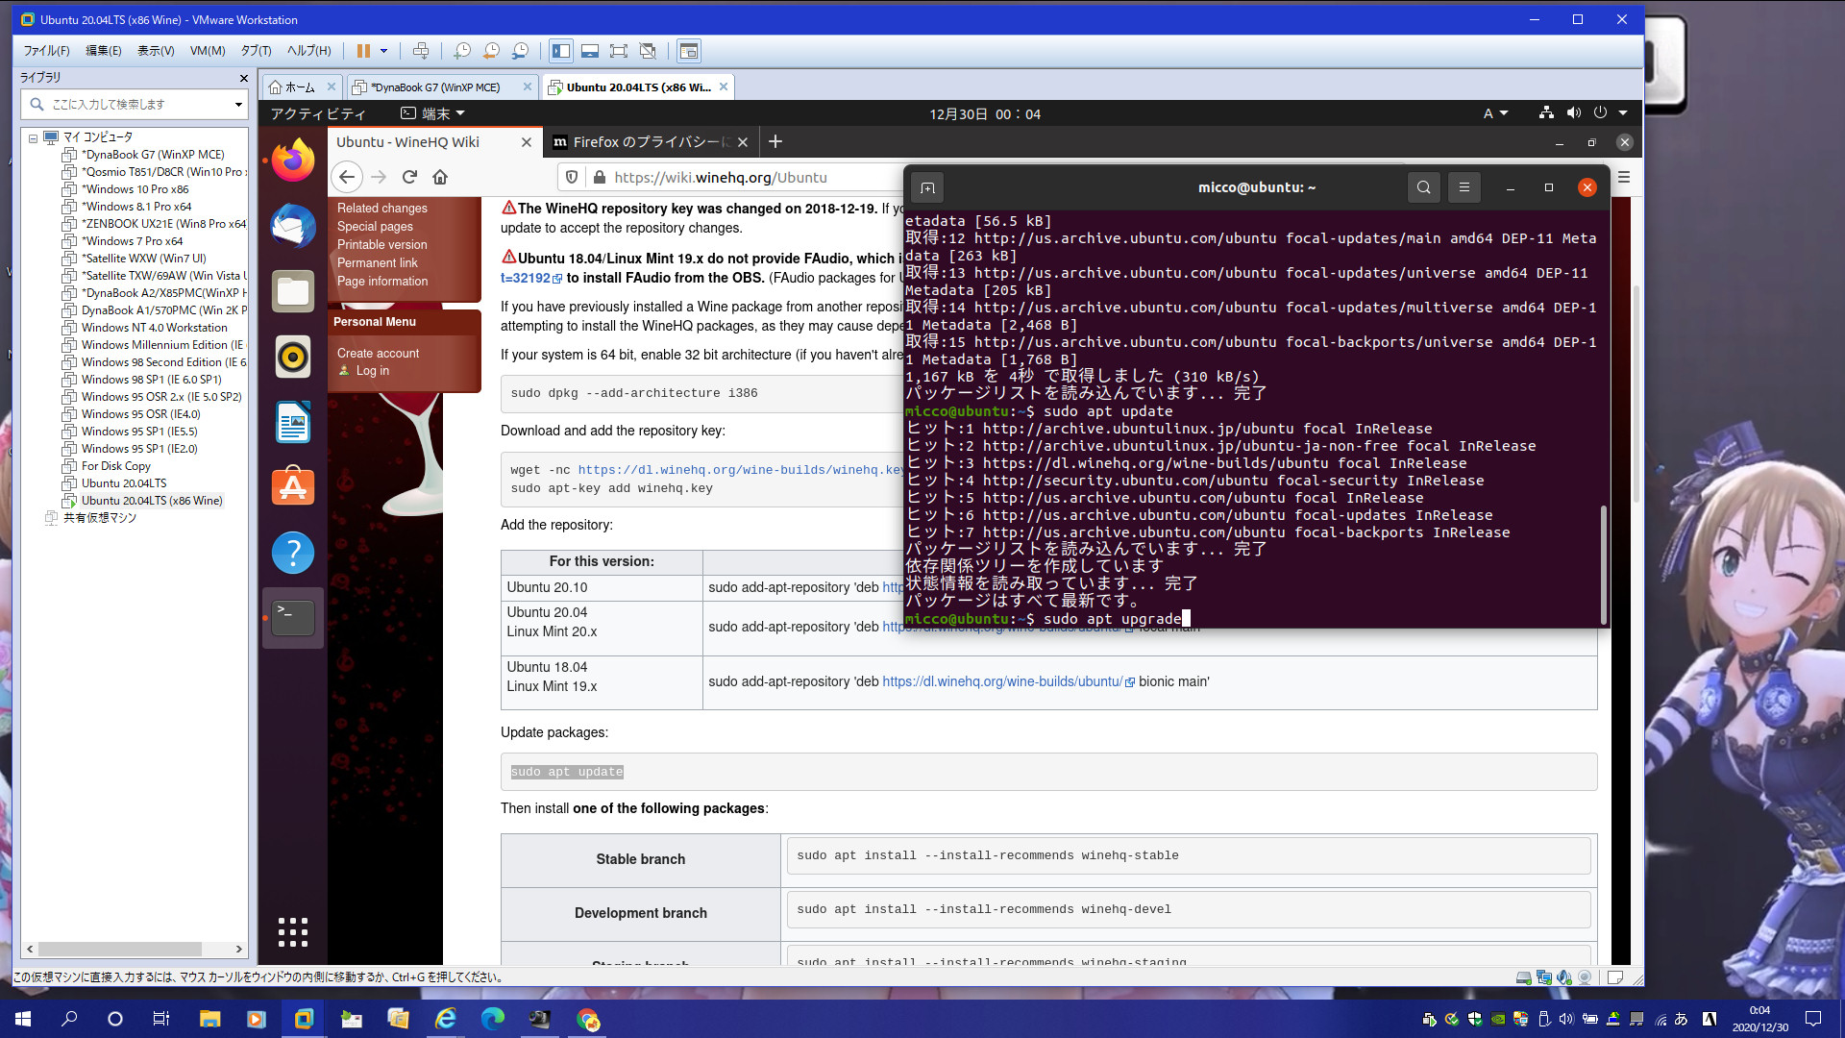Open Ubuntu Software from the dock
This screenshot has width=1845, height=1038.
[293, 487]
